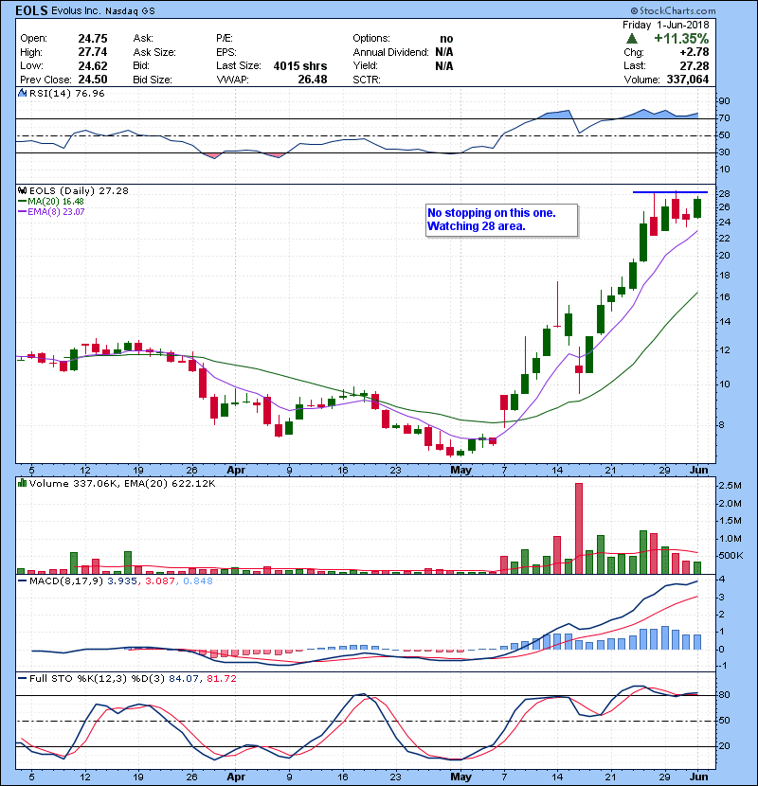Click the 2.5M volume axis label

tap(731, 486)
